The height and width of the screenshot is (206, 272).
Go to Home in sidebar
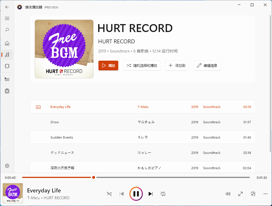(x=7, y=43)
